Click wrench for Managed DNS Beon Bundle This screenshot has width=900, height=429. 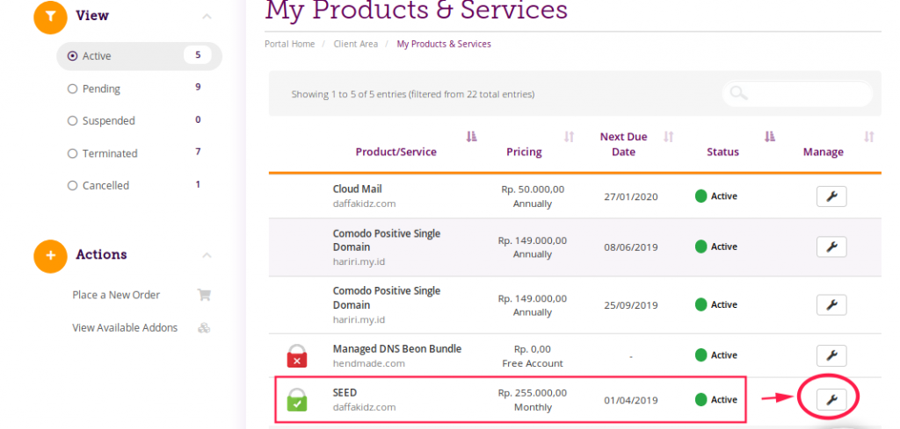831,355
